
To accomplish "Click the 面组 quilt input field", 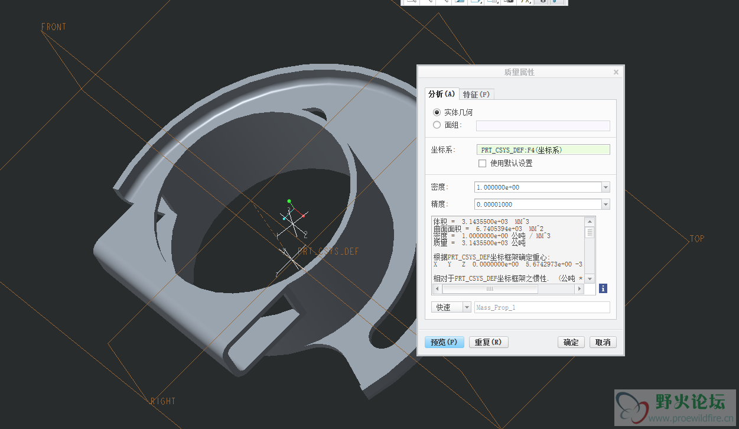I will pos(543,125).
